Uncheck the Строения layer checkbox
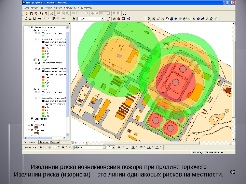Viewport: 246px width, 184px height. 32,130
